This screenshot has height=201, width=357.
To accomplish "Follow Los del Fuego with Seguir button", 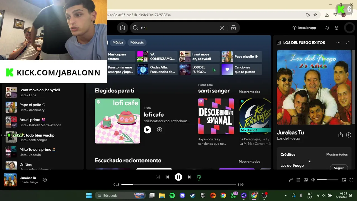I will point(339,167).
